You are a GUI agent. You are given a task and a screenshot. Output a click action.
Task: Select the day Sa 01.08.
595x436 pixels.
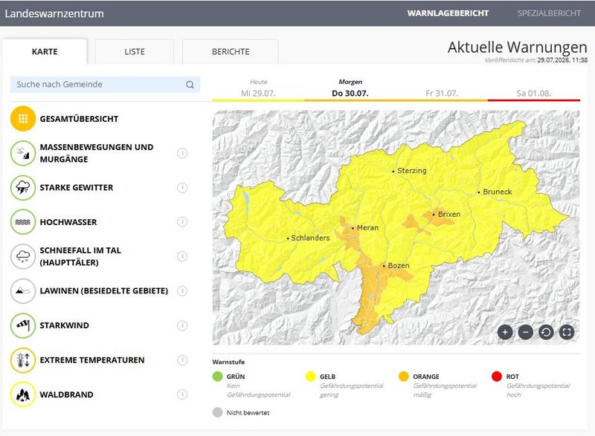pyautogui.click(x=534, y=88)
